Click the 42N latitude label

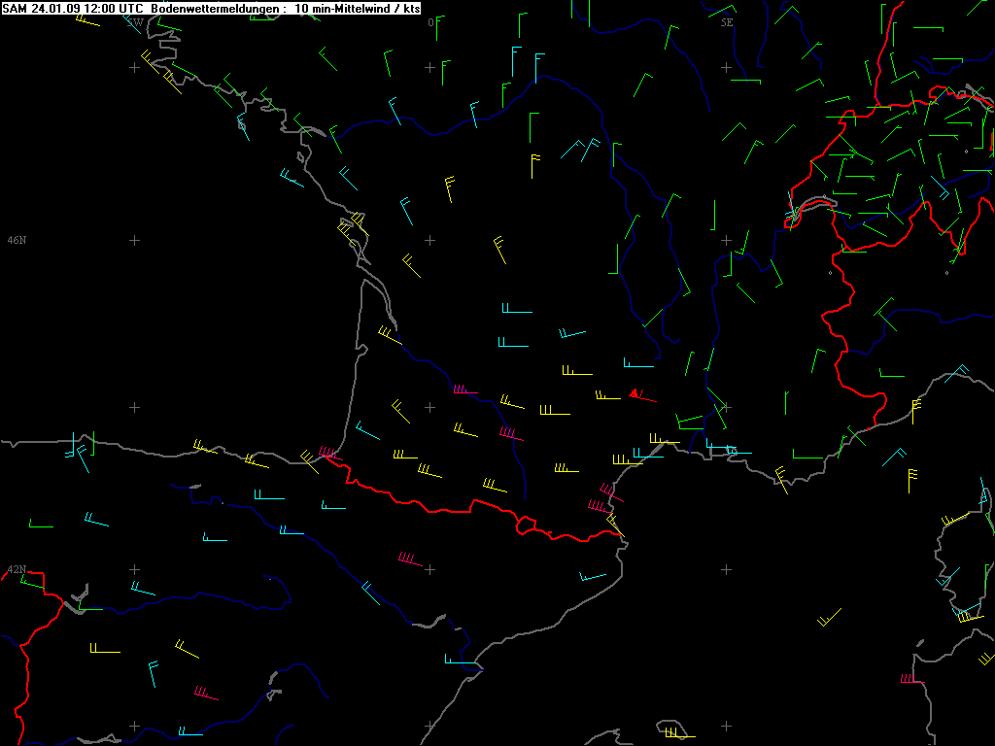pyautogui.click(x=17, y=569)
